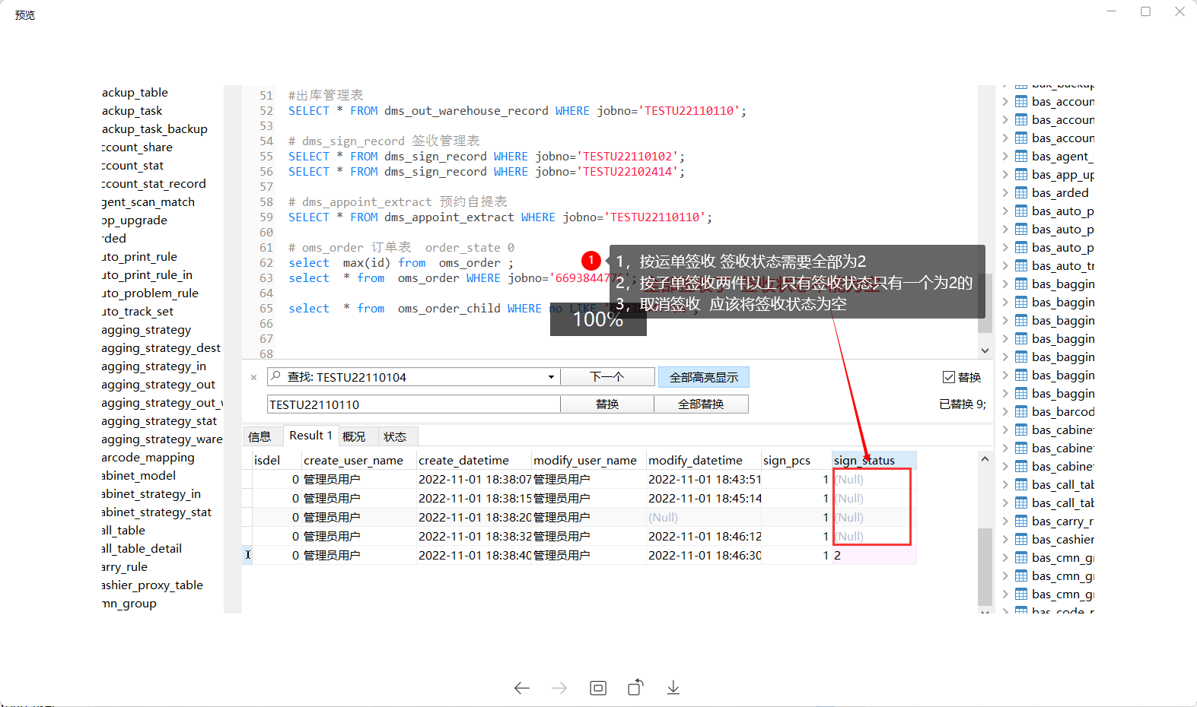
Task: Expand the bas_cashier tree node
Action: (1005, 539)
